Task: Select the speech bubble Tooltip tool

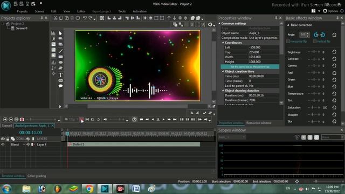Action: (60, 86)
